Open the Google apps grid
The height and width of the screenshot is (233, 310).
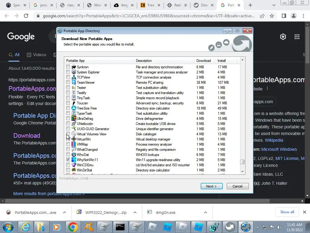click(297, 37)
